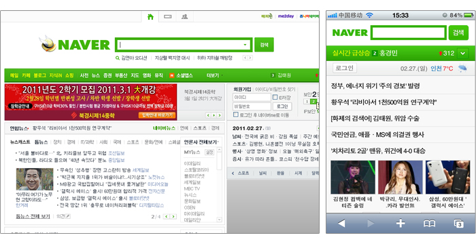The image size is (476, 246).
Task: Select green security level 2 button
Action: [313, 102]
